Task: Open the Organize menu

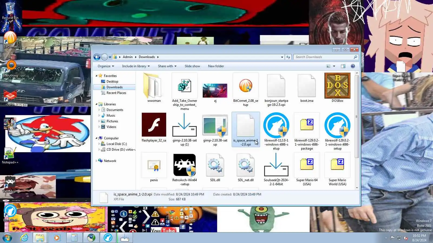Action: pos(106,66)
